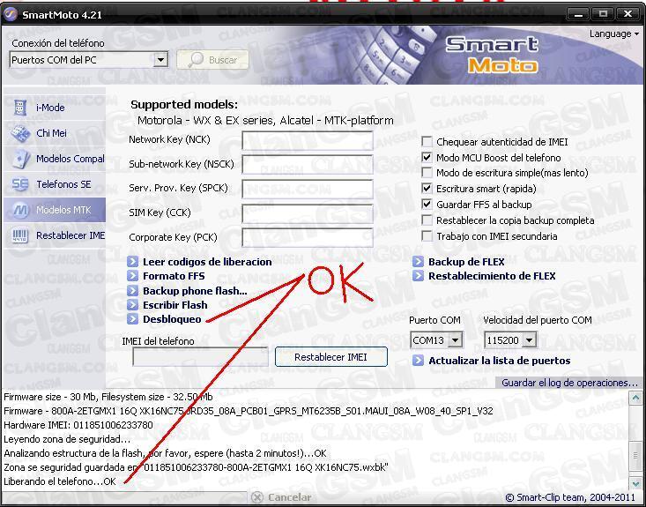Open the Language menu
Viewport: 646px width, 507px height.
click(614, 34)
